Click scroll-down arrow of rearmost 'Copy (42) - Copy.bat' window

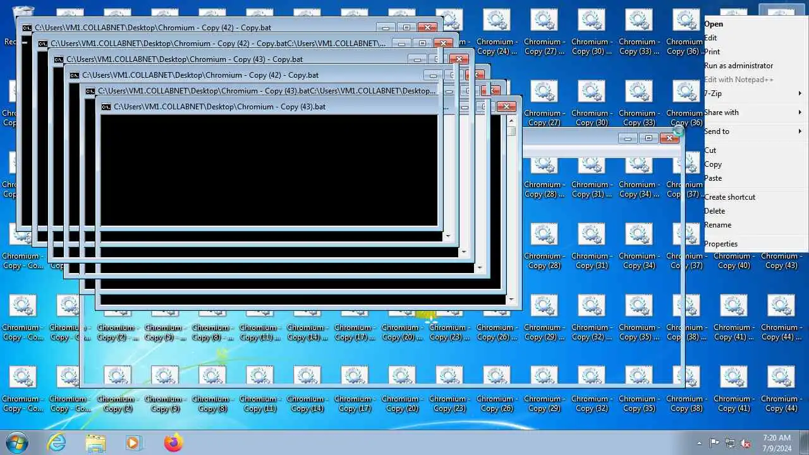[x=448, y=236]
